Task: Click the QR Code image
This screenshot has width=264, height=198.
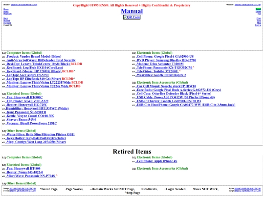Action: pos(132,17)
